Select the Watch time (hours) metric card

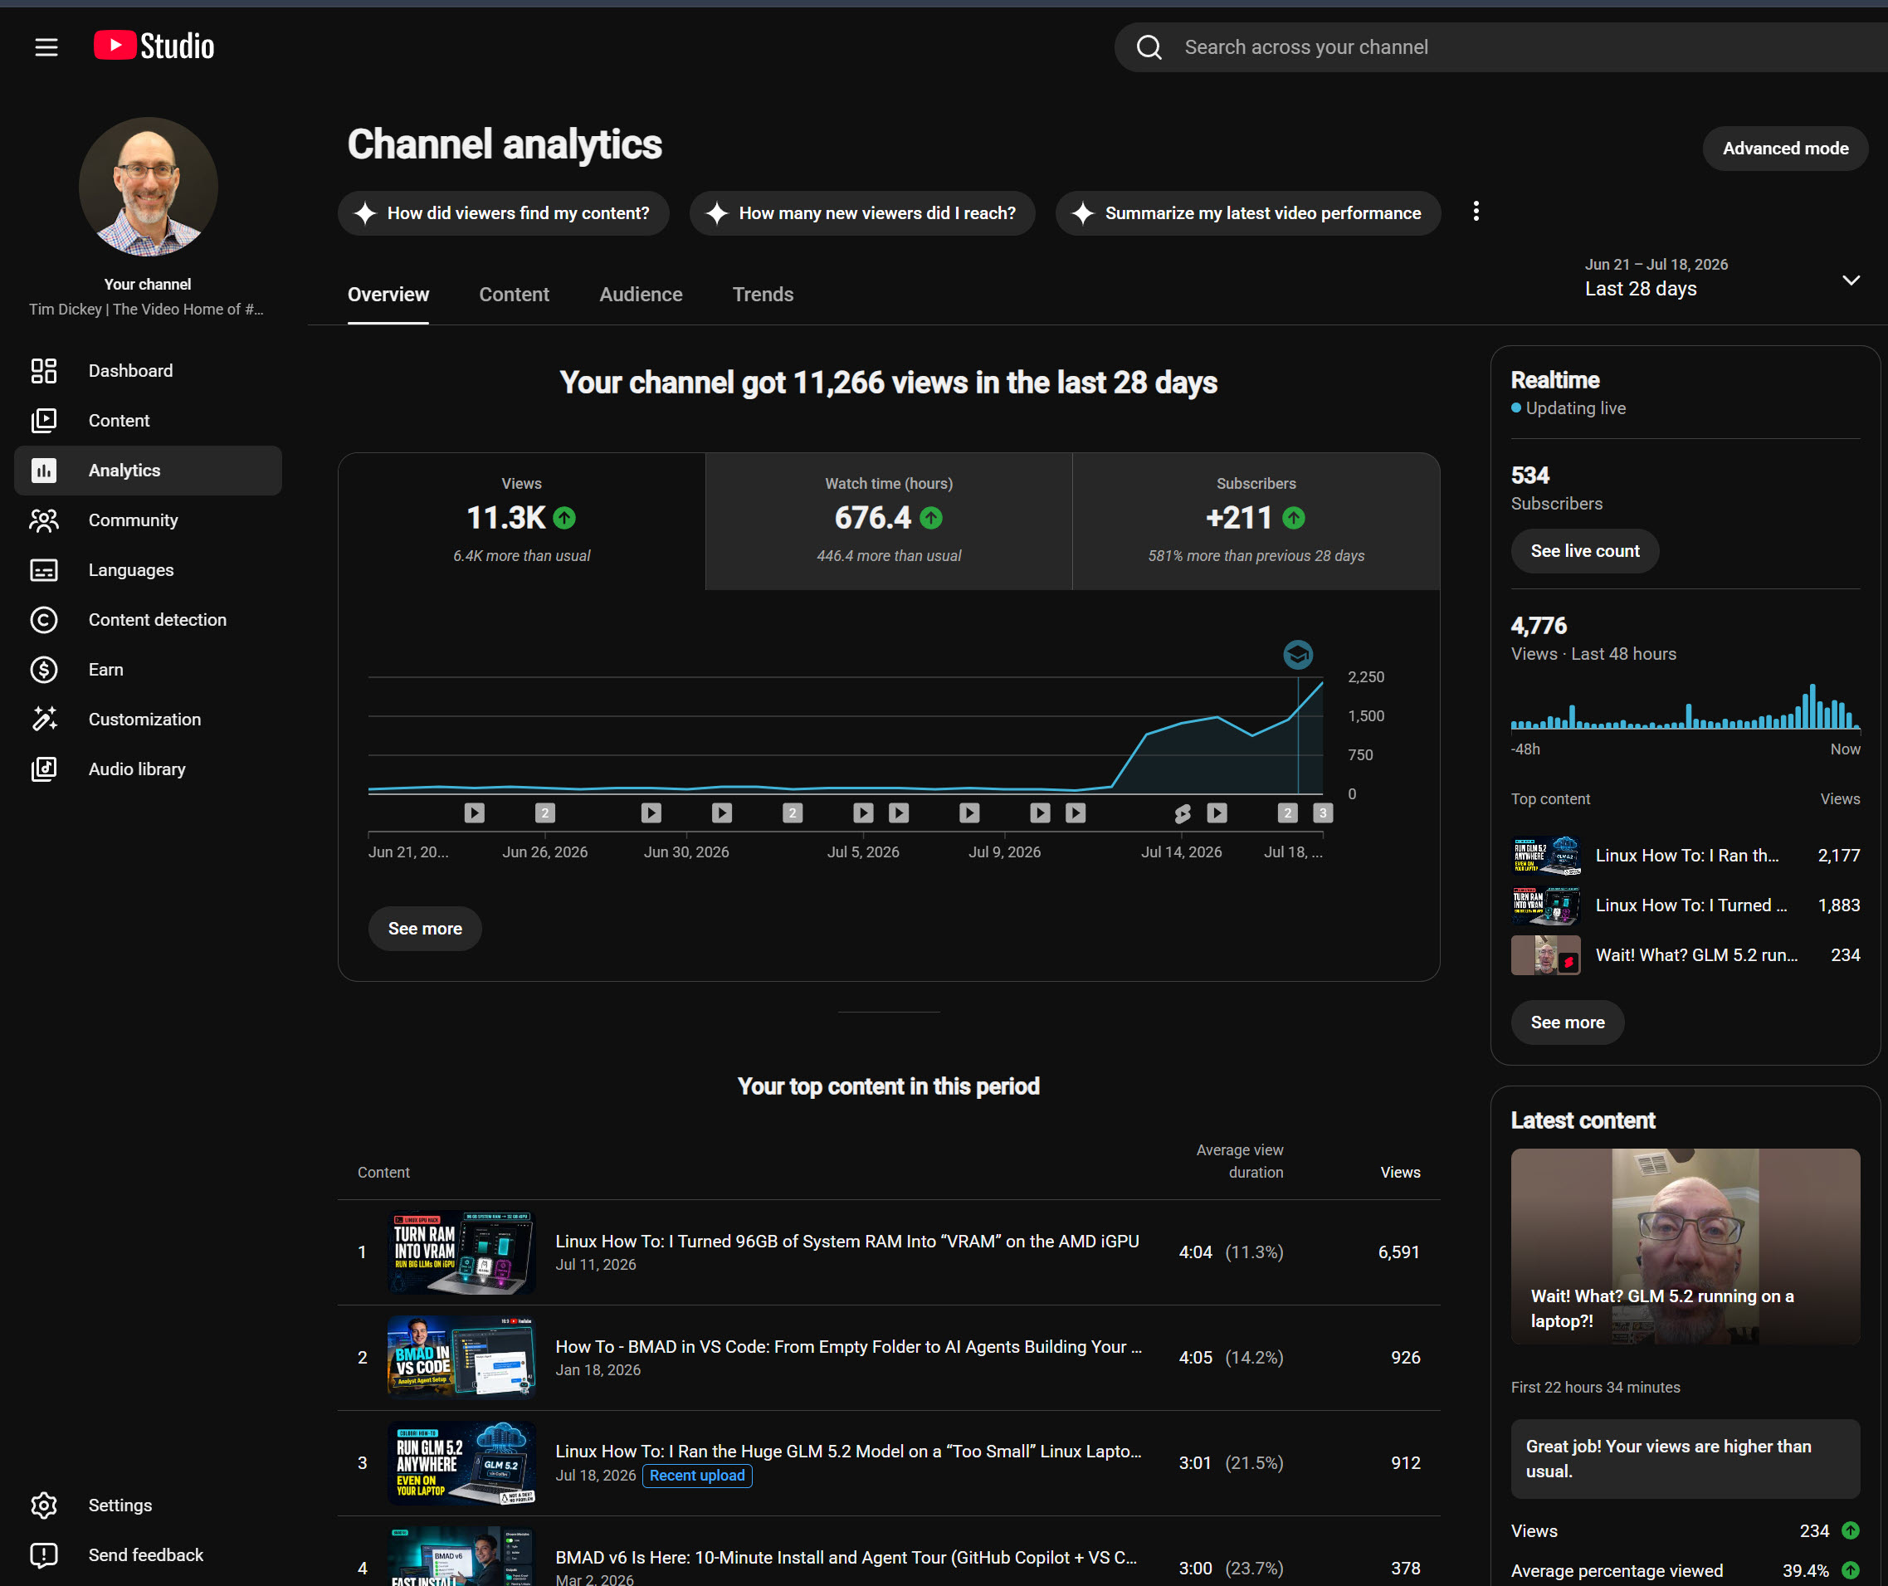coord(889,521)
